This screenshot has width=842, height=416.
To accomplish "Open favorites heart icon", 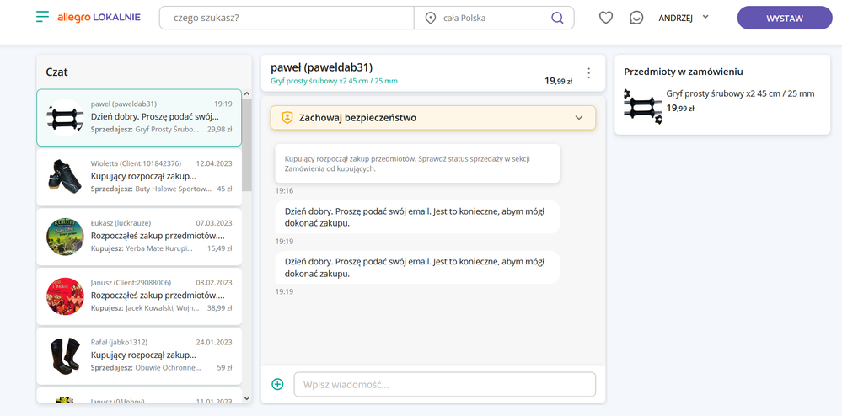I will (x=605, y=18).
